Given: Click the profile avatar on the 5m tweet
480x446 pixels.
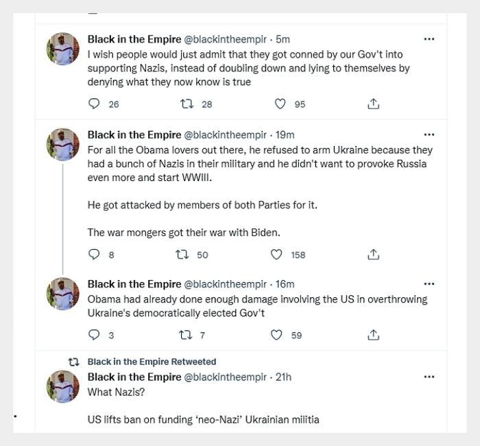Looking at the screenshot, I should click(63, 49).
